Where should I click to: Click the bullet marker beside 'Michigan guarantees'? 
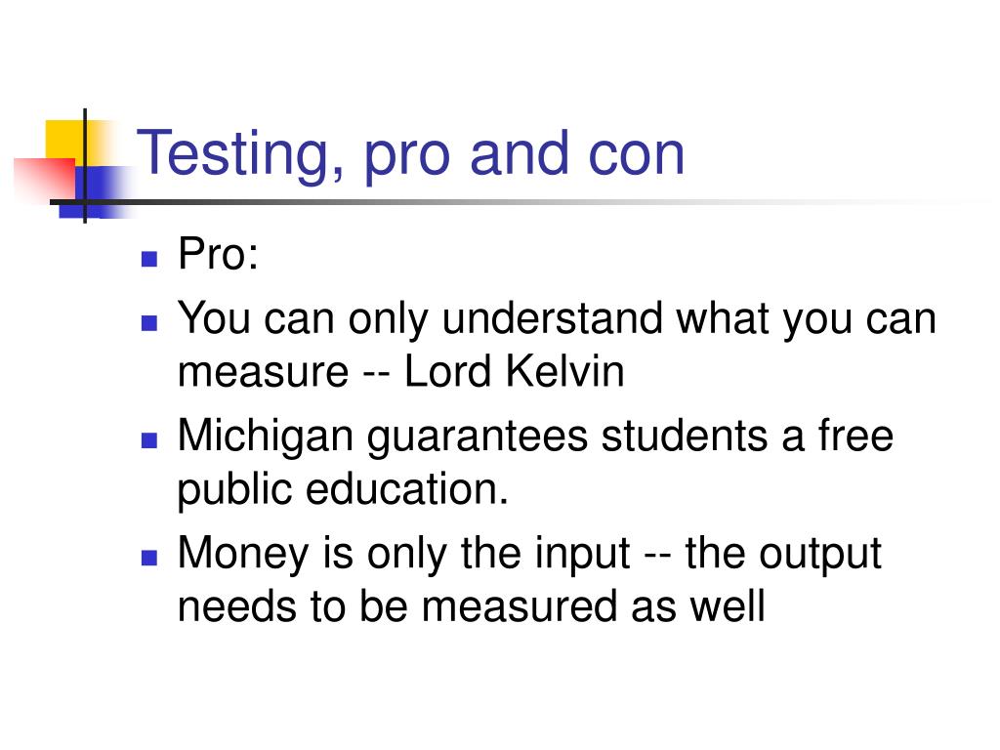tap(149, 440)
